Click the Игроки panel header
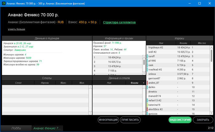This screenshot has height=132, width=215. (x=179, y=38)
